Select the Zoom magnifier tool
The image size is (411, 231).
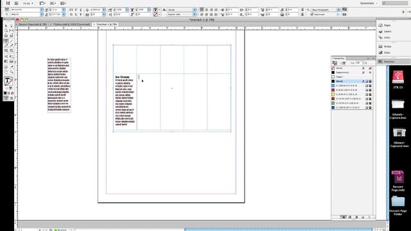12,72
